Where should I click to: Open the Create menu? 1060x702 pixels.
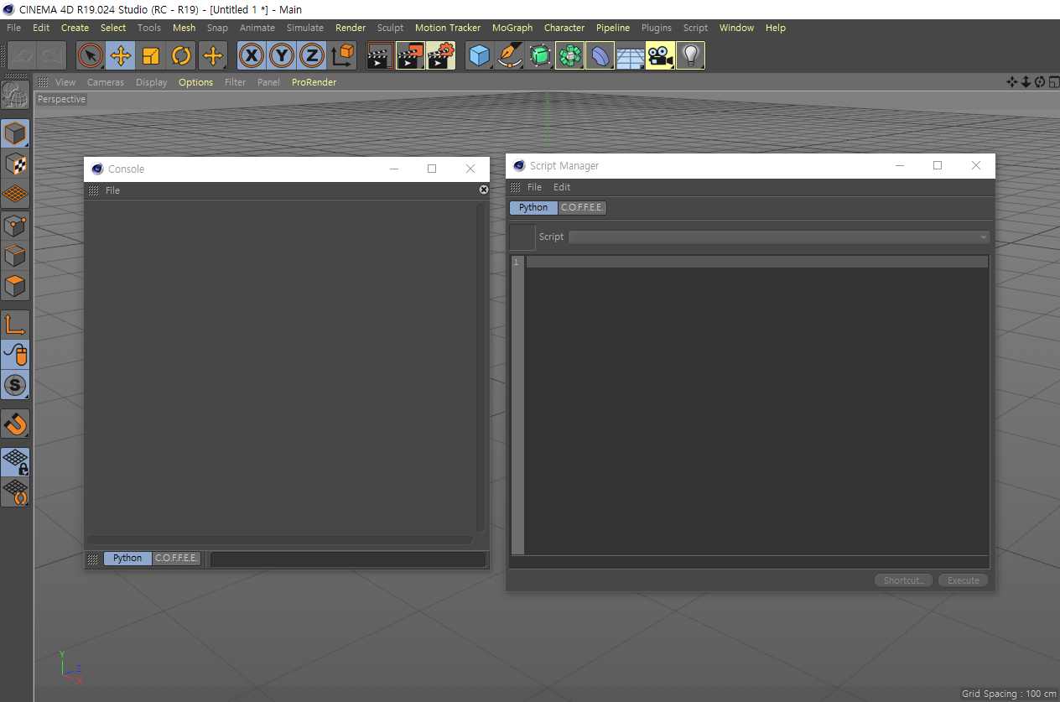pos(75,28)
